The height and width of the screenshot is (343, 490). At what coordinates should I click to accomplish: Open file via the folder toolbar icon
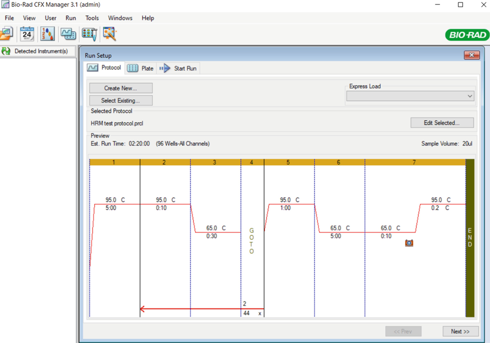click(x=6, y=34)
